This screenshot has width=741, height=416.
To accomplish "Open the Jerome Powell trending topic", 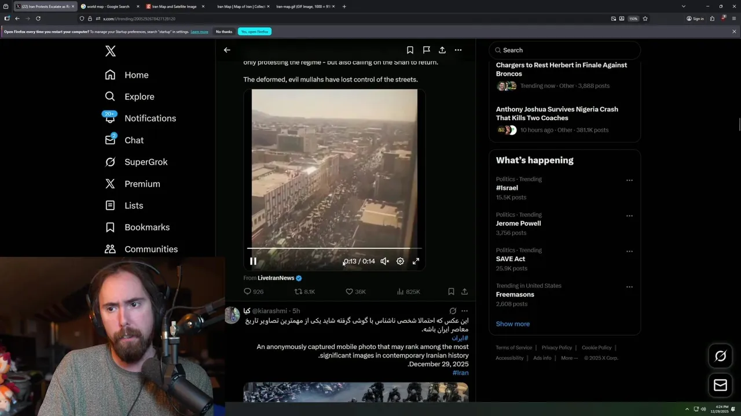I will click(x=518, y=224).
